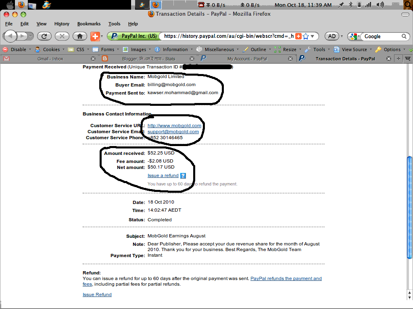Image resolution: width=413 pixels, height=309 pixels.
Task: Click the volume icon in menu bar
Action: (380, 5)
